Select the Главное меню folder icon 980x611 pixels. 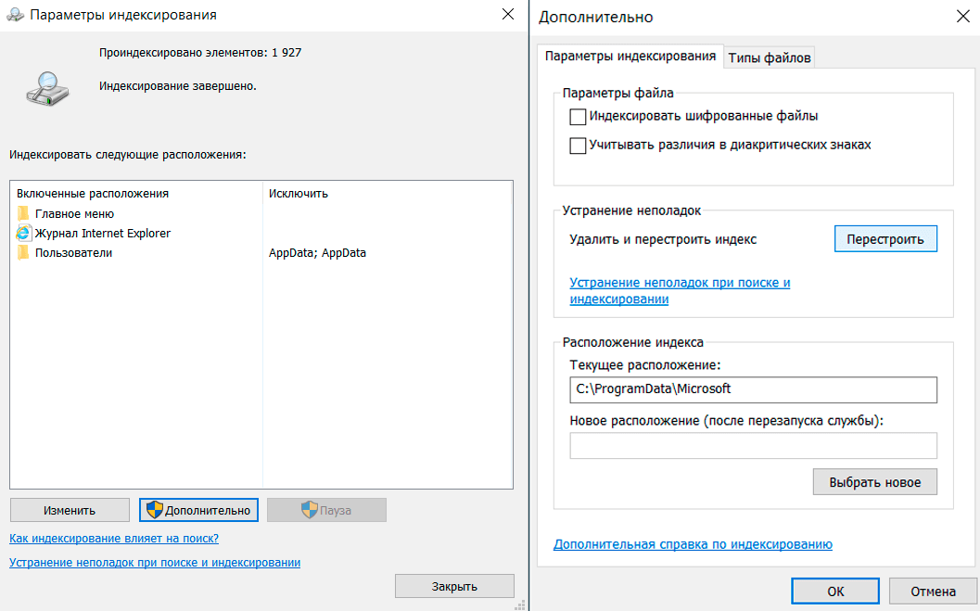(23, 213)
